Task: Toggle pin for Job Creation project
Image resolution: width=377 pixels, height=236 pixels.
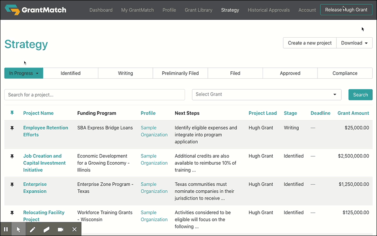Action: click(12, 156)
